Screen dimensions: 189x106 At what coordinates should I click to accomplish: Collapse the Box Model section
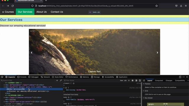(x=144, y=98)
